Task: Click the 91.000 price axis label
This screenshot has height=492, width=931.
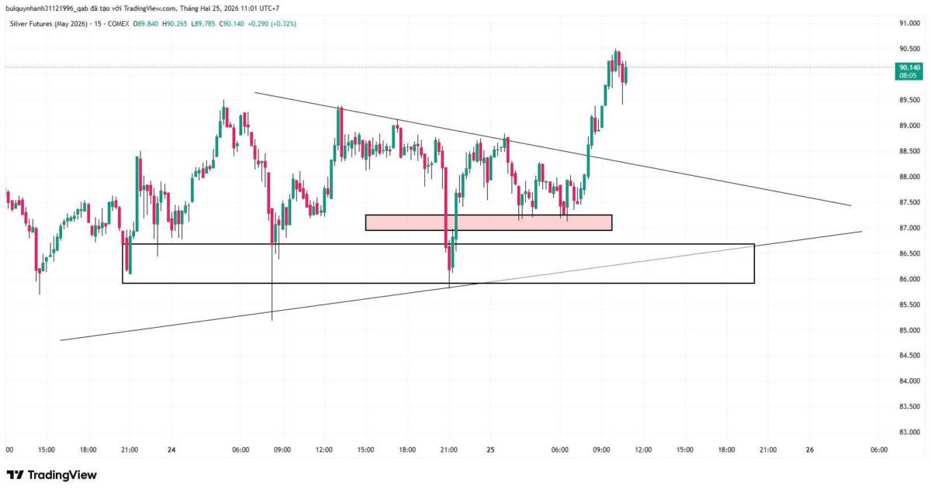Action: pos(909,23)
